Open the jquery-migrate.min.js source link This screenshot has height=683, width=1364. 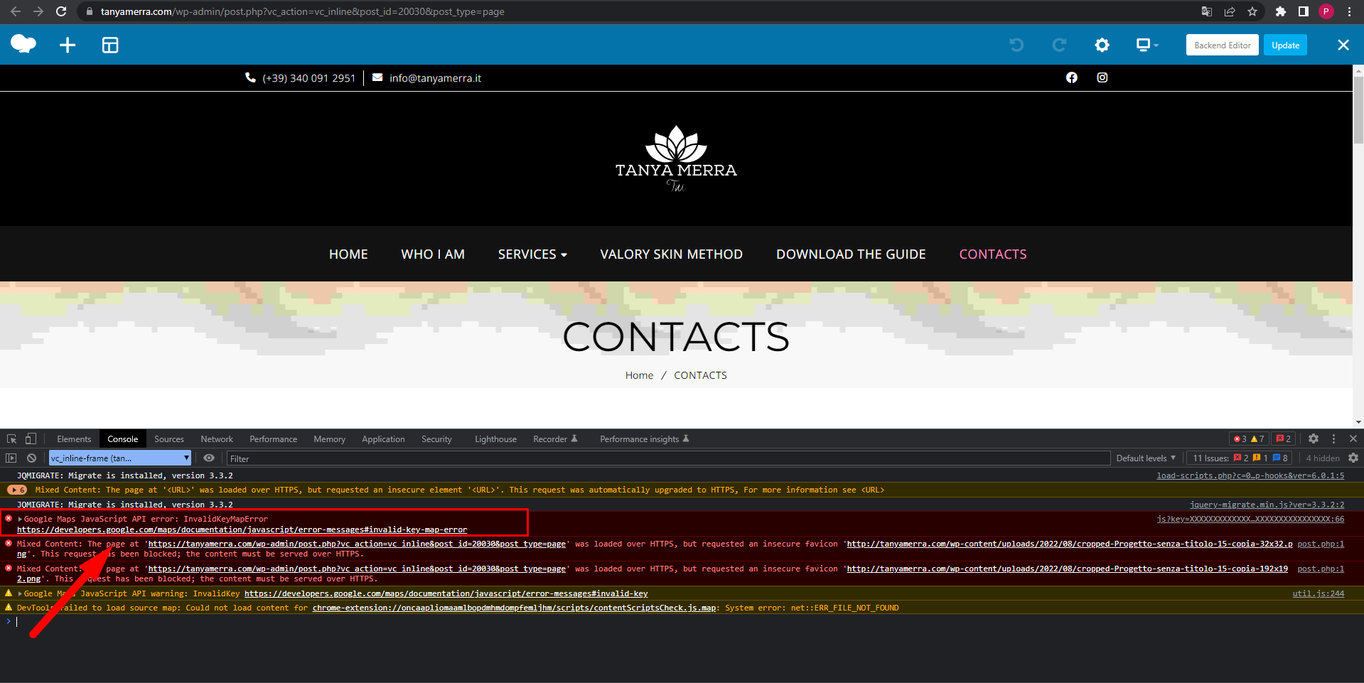tap(1267, 505)
